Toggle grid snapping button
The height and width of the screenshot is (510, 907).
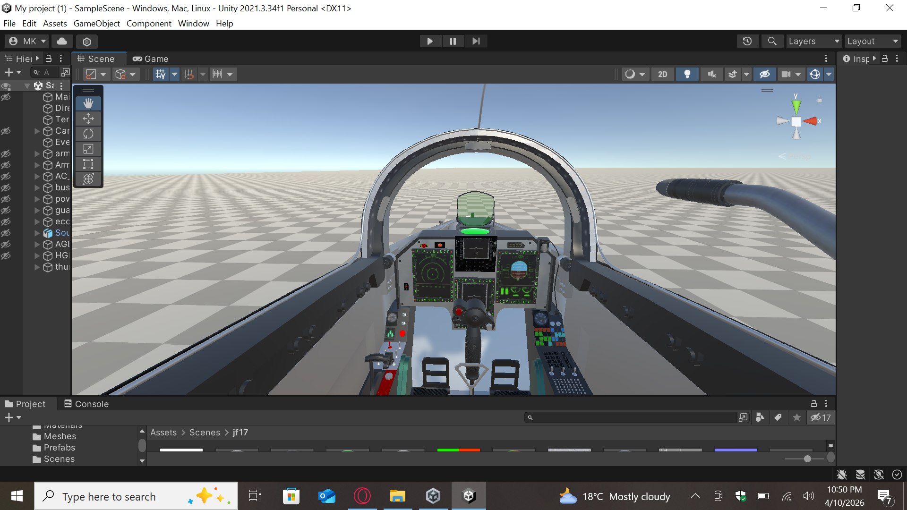189,74
